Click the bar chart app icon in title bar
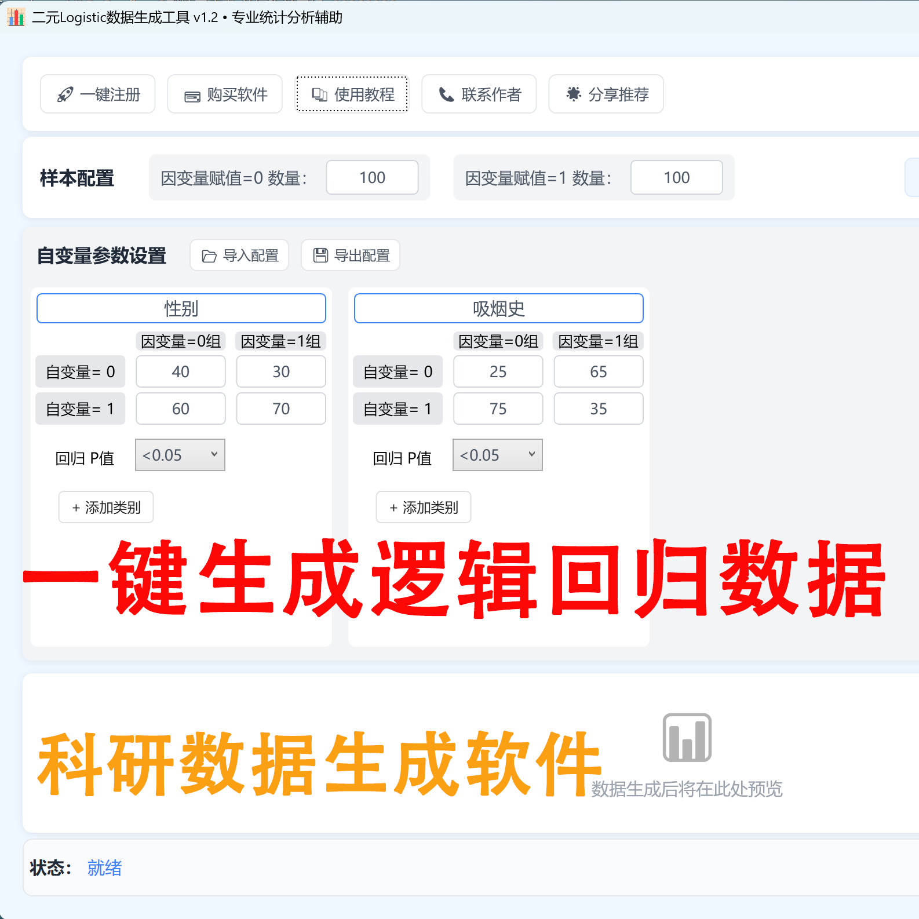Viewport: 919px width, 919px height. pos(16,17)
